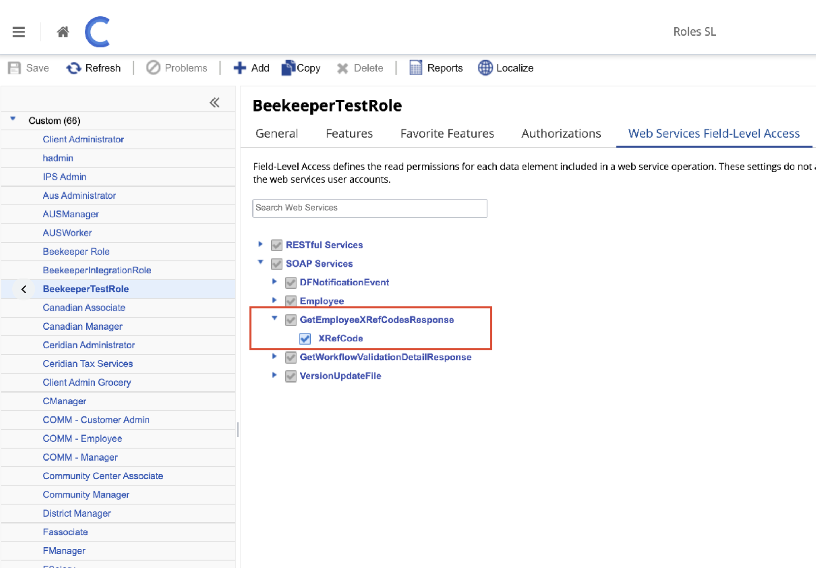
Task: Refresh the roles page
Action: point(94,68)
